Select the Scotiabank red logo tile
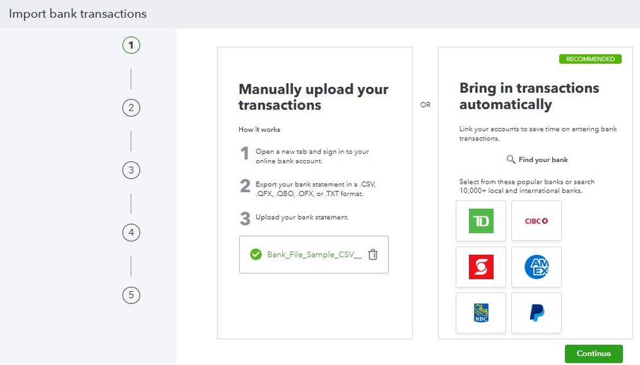640x365 pixels. 481,267
